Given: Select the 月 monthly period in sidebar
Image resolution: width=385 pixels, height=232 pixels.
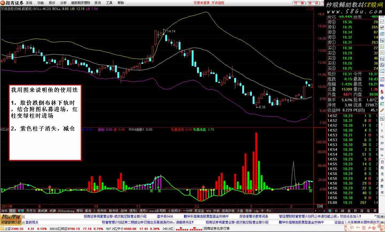Looking at the screenshot, I should (382, 174).
